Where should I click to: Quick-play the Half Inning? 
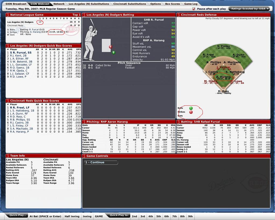coord(72,216)
